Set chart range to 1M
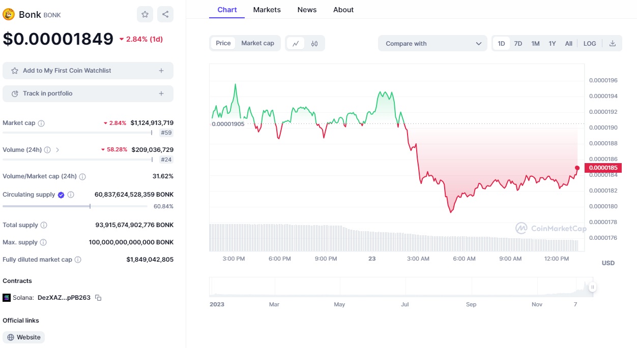This screenshot has height=348, width=637. [x=535, y=44]
